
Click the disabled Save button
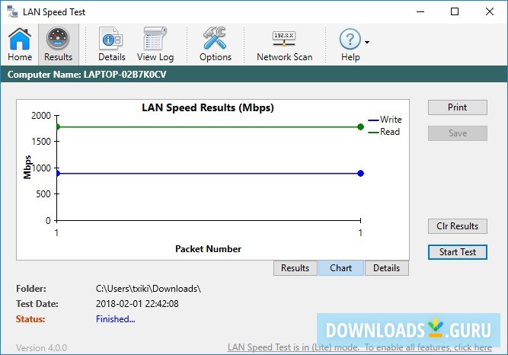tap(458, 133)
